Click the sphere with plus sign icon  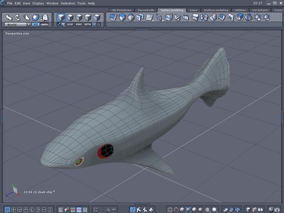click(257, 18)
